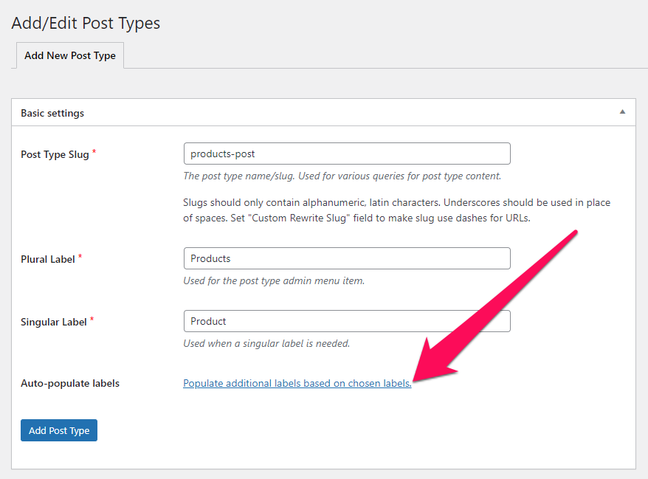Click the Auto-populate labels row label
The width and height of the screenshot is (648, 479).
[x=70, y=383]
